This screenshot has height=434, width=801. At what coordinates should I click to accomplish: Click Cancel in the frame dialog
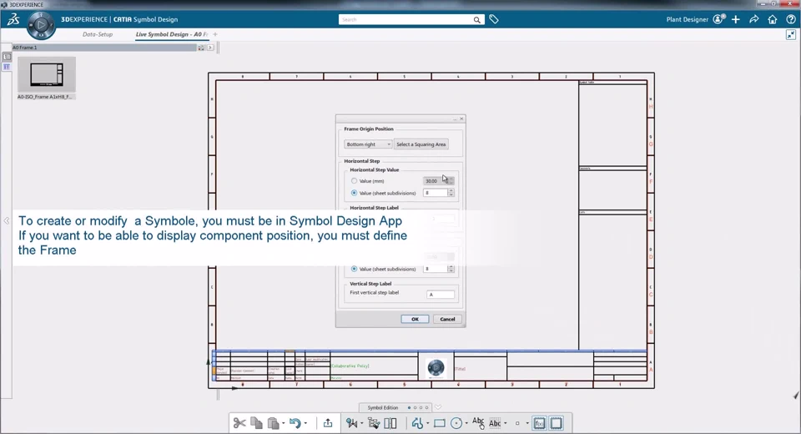tap(447, 319)
